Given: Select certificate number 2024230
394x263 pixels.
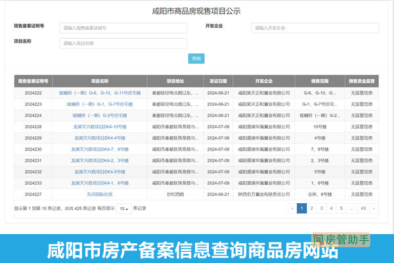Looking at the screenshot, I should coord(33,149).
